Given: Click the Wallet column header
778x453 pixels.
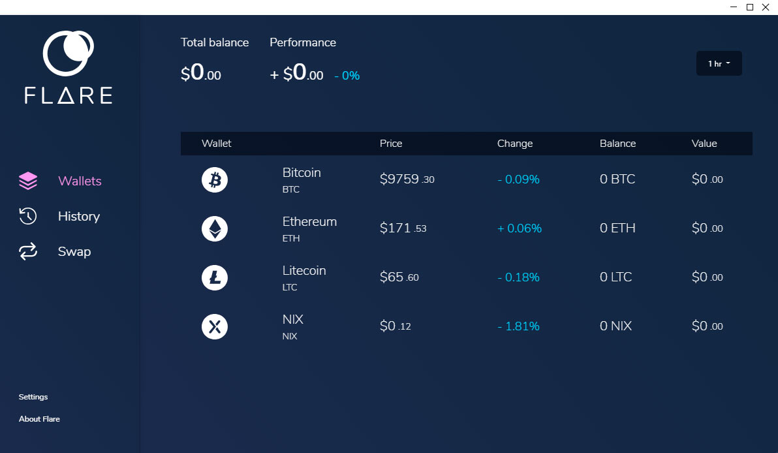Looking at the screenshot, I should [x=216, y=144].
